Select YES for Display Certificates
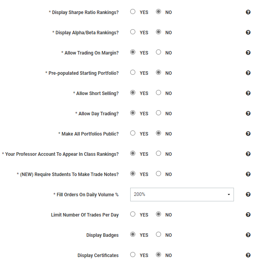The height and width of the screenshot is (266, 262). [x=133, y=255]
